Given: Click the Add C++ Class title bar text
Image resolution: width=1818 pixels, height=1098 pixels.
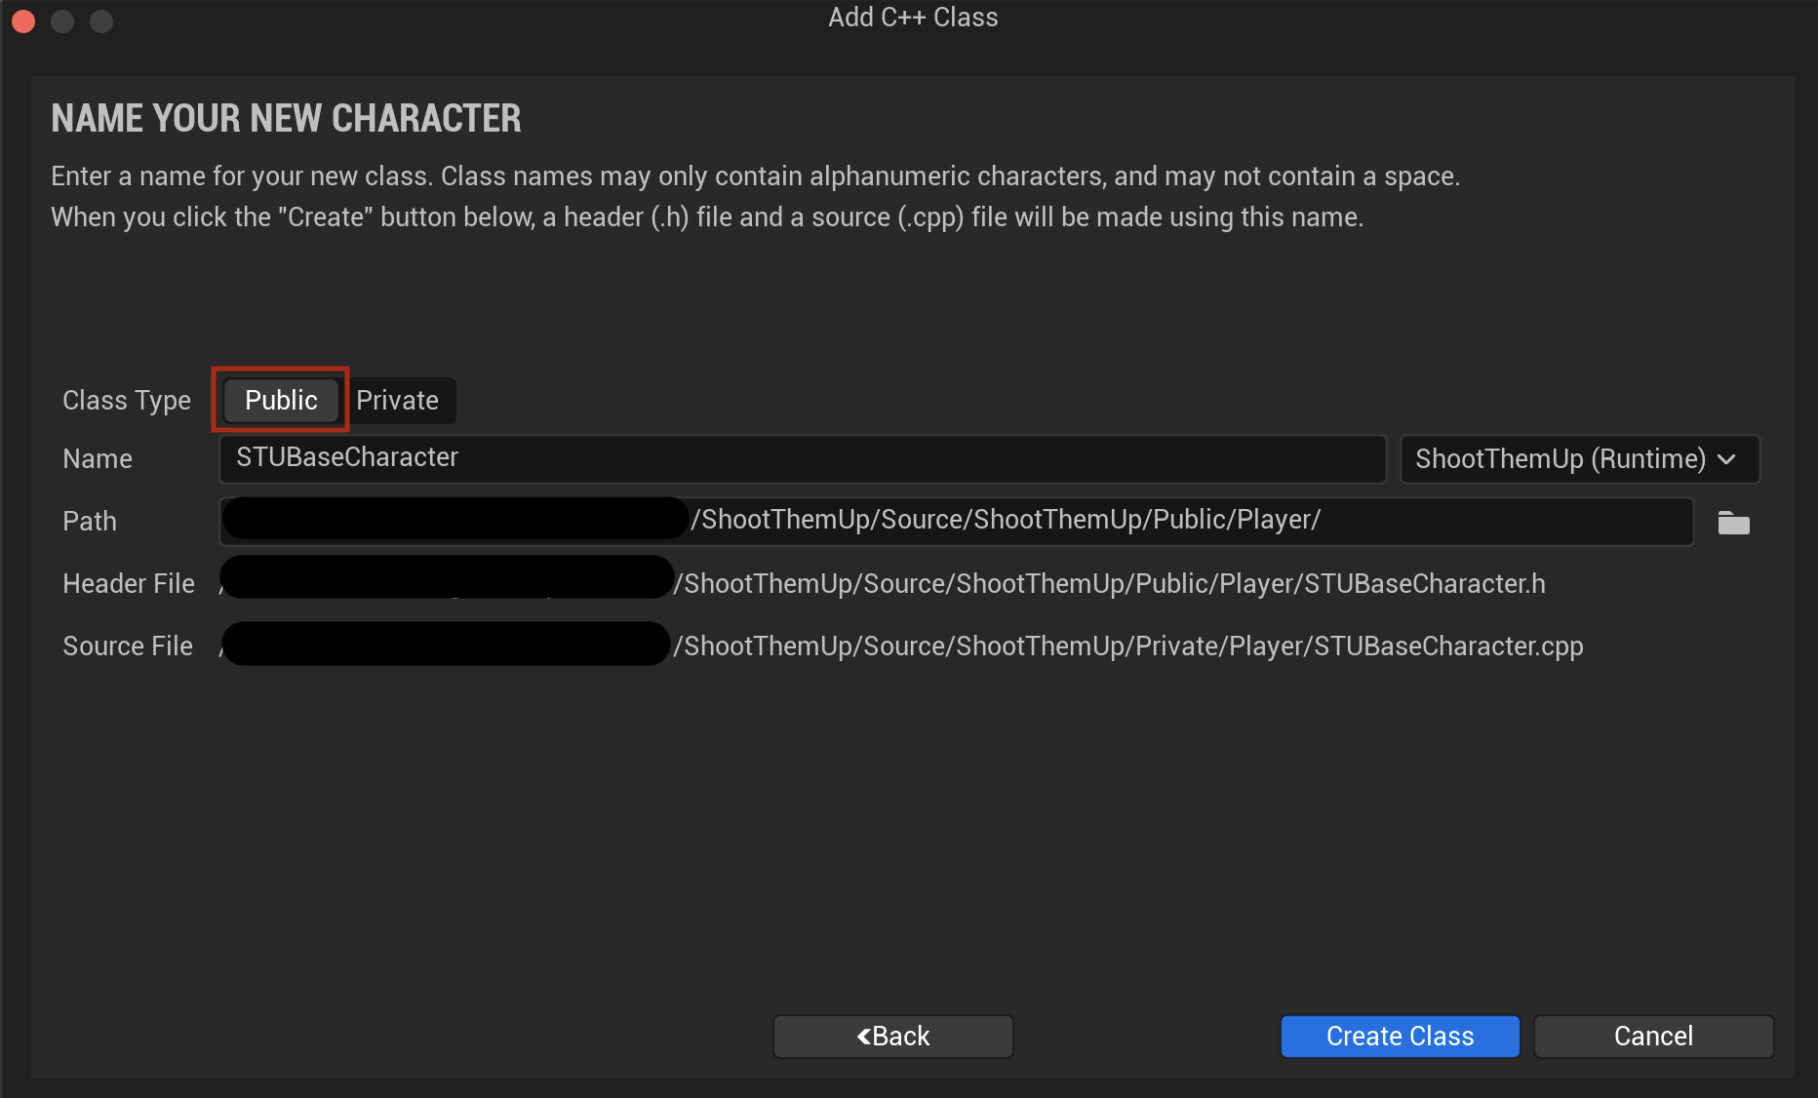Looking at the screenshot, I should [x=913, y=18].
